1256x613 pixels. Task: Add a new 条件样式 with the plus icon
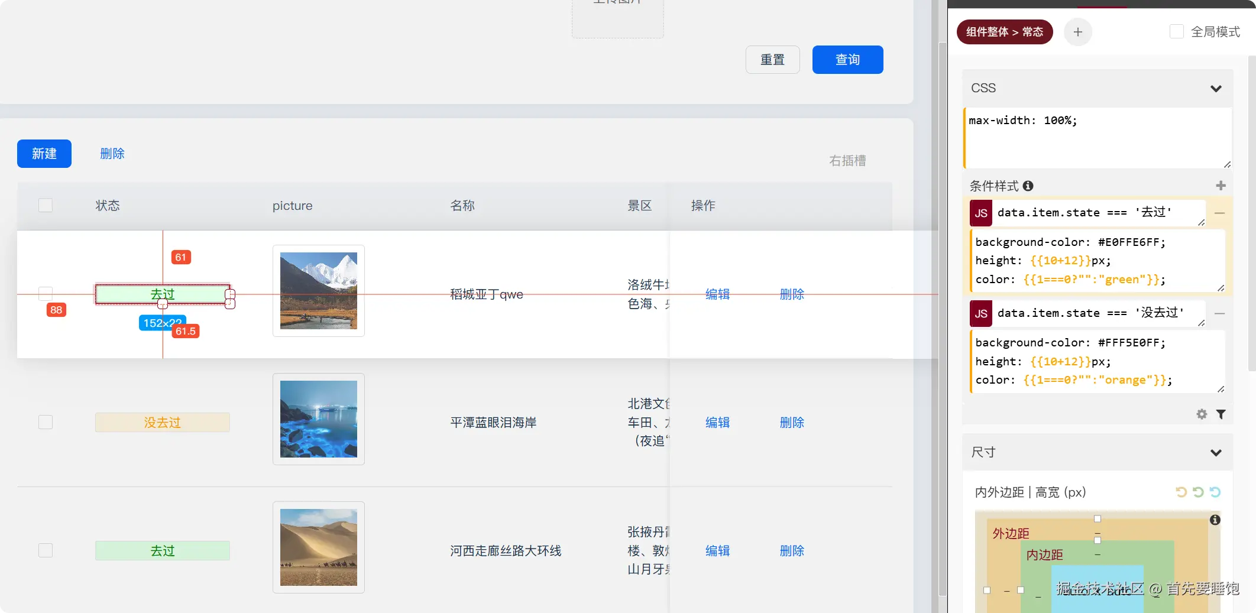1221,186
